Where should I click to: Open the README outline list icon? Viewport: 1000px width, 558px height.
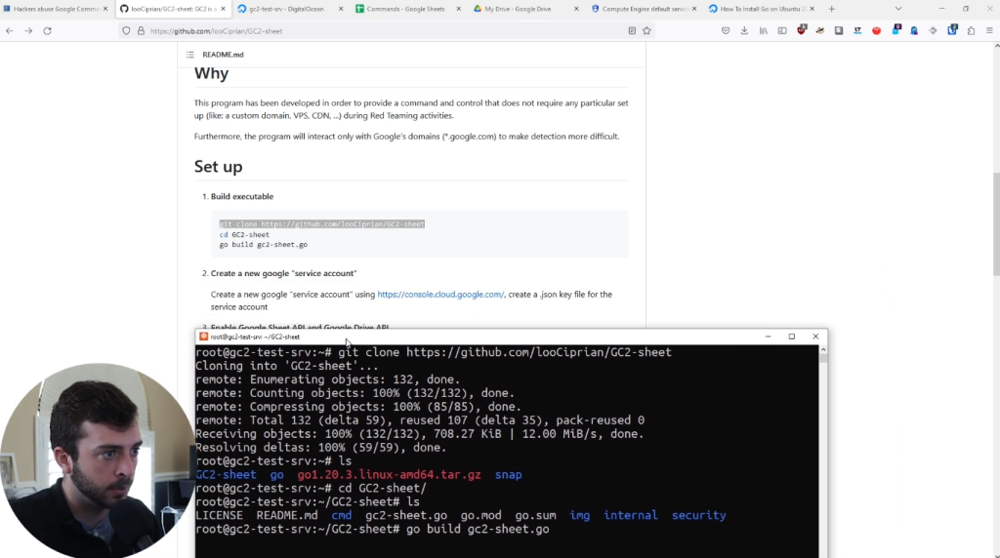[190, 55]
